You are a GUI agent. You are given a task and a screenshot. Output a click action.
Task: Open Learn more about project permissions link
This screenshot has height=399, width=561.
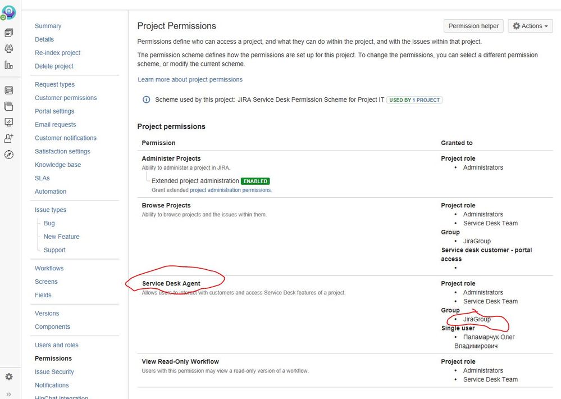[190, 79]
